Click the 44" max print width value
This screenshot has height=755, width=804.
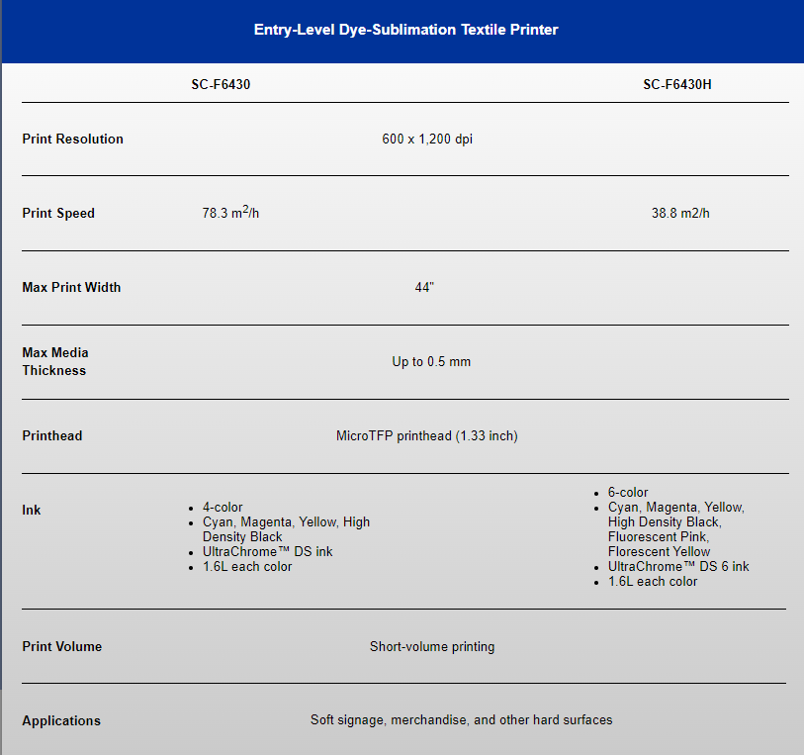[424, 287]
